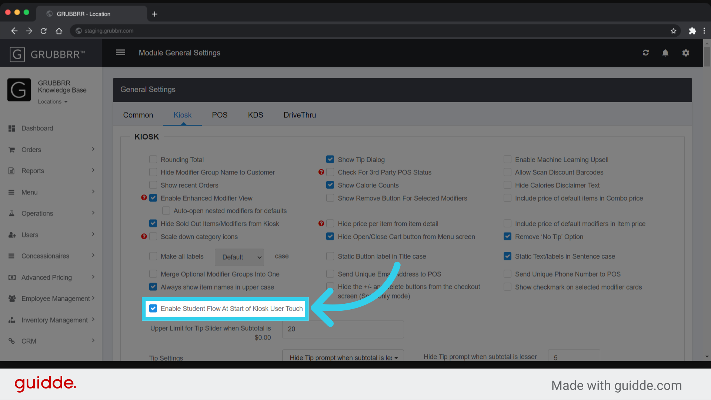Screen dimensions: 711x400
Task: Click the Reports document icon in sidebar
Action: [12, 171]
